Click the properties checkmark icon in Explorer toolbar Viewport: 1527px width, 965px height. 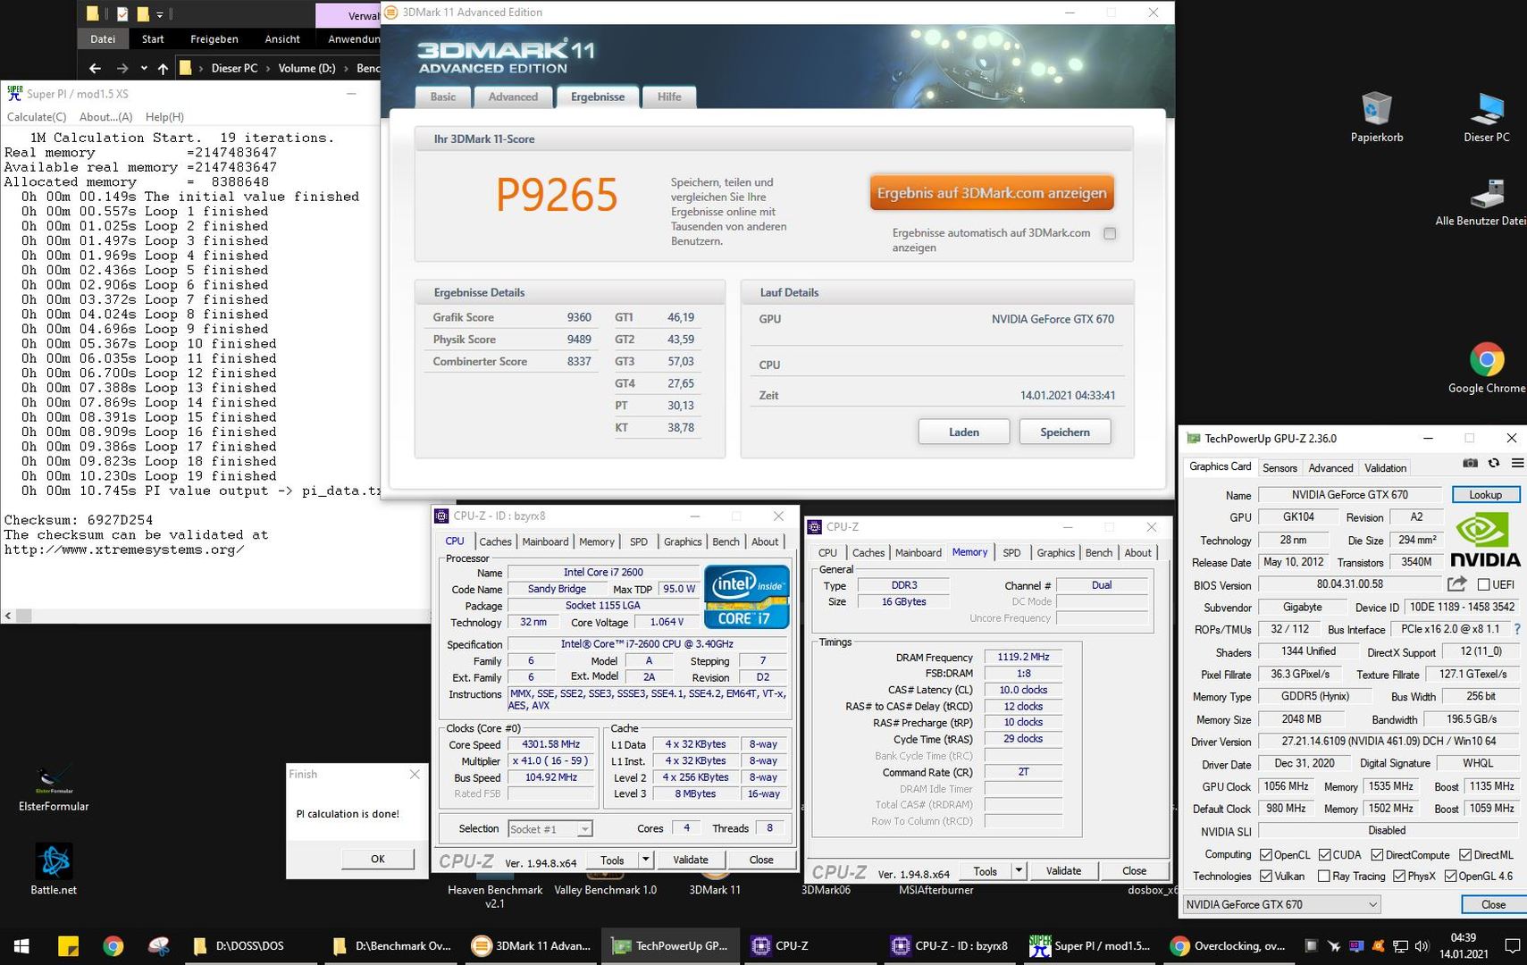[122, 13]
